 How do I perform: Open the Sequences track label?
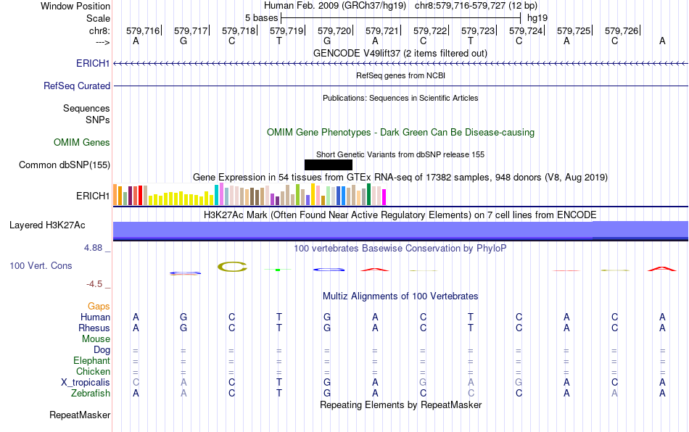coord(86,108)
